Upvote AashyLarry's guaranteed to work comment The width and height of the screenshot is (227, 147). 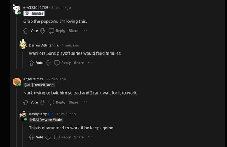(32, 137)
